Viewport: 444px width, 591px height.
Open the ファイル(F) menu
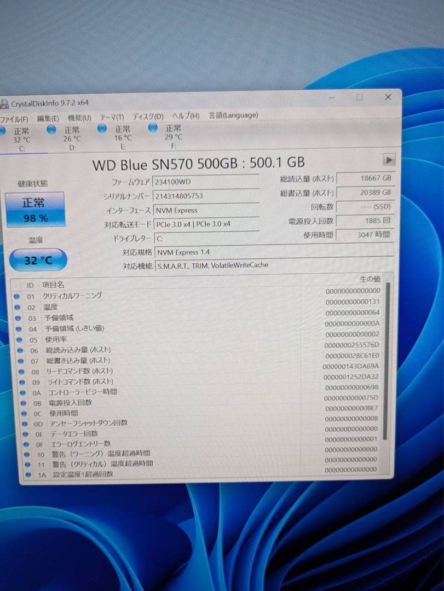pos(14,119)
